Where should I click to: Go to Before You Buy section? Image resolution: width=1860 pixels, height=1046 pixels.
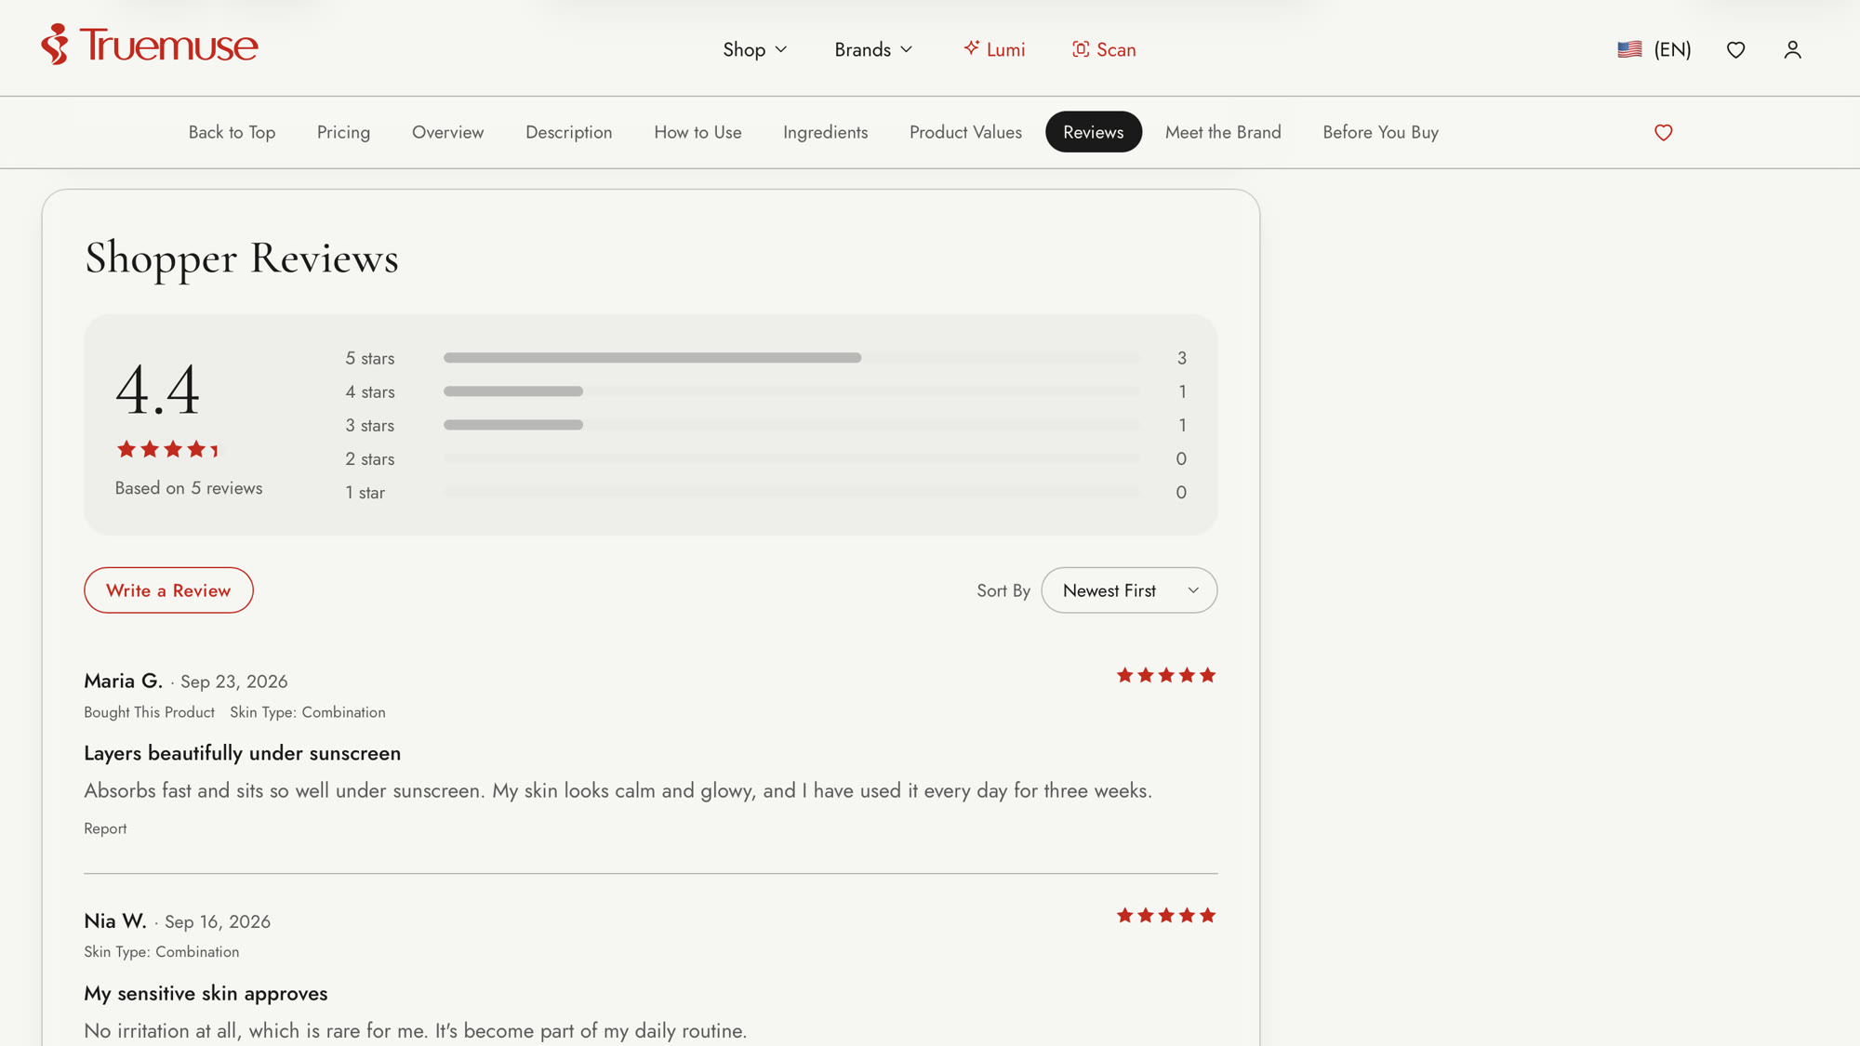(1380, 132)
